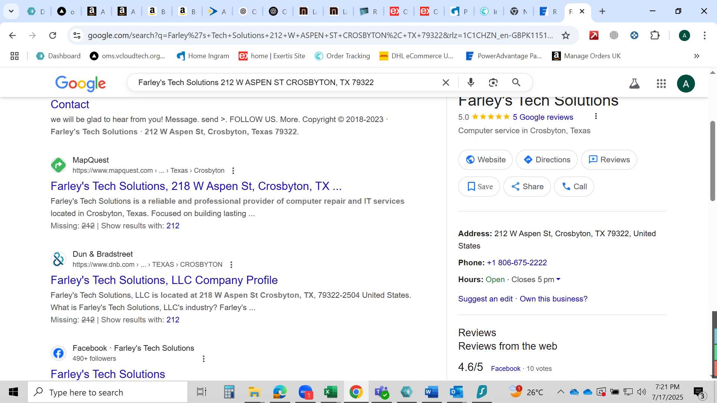The image size is (717, 403).
Task: Open Facebook reviews link
Action: [x=505, y=369]
